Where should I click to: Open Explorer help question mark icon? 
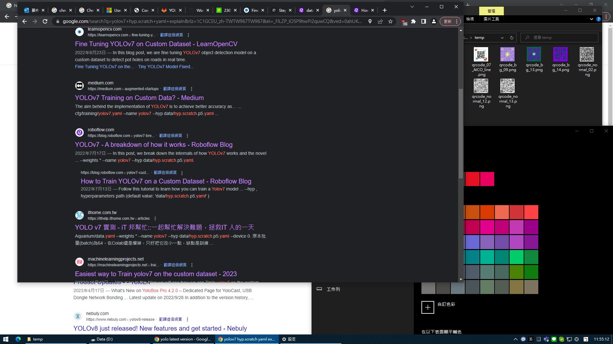pos(599,19)
